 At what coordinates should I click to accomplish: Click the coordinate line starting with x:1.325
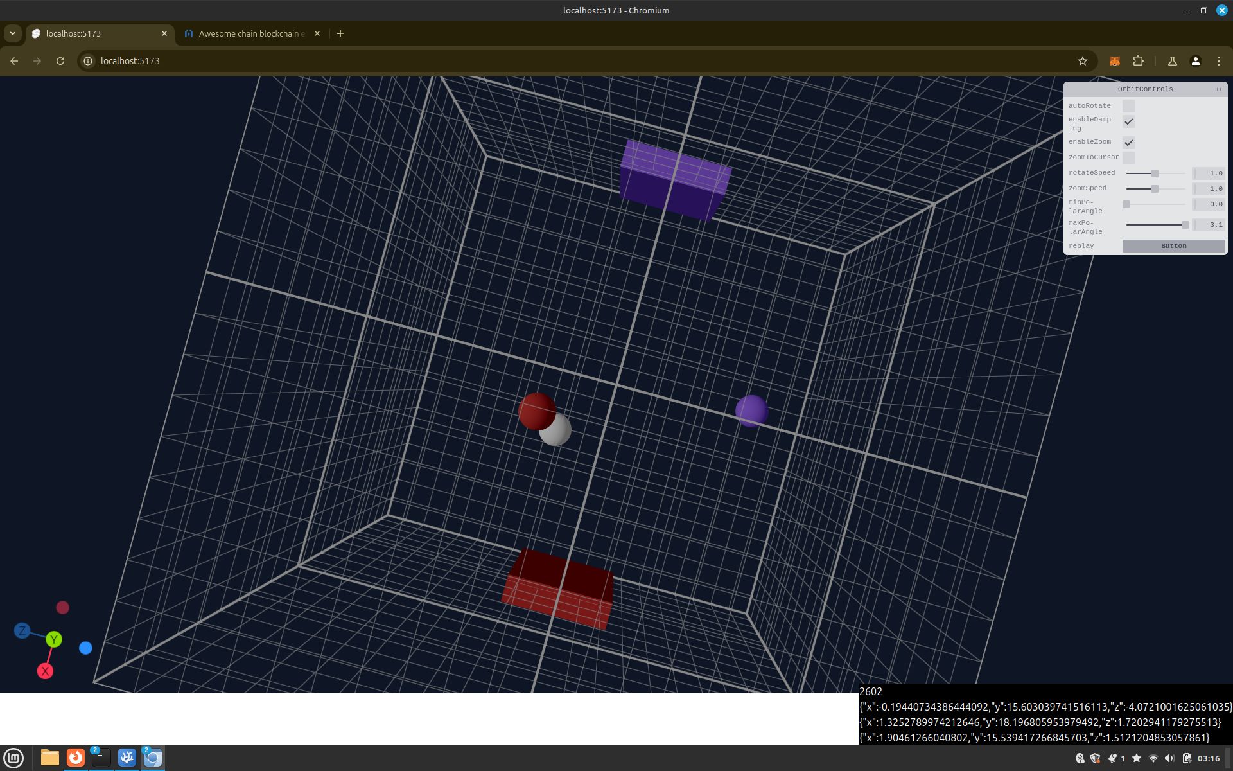pyautogui.click(x=1040, y=723)
